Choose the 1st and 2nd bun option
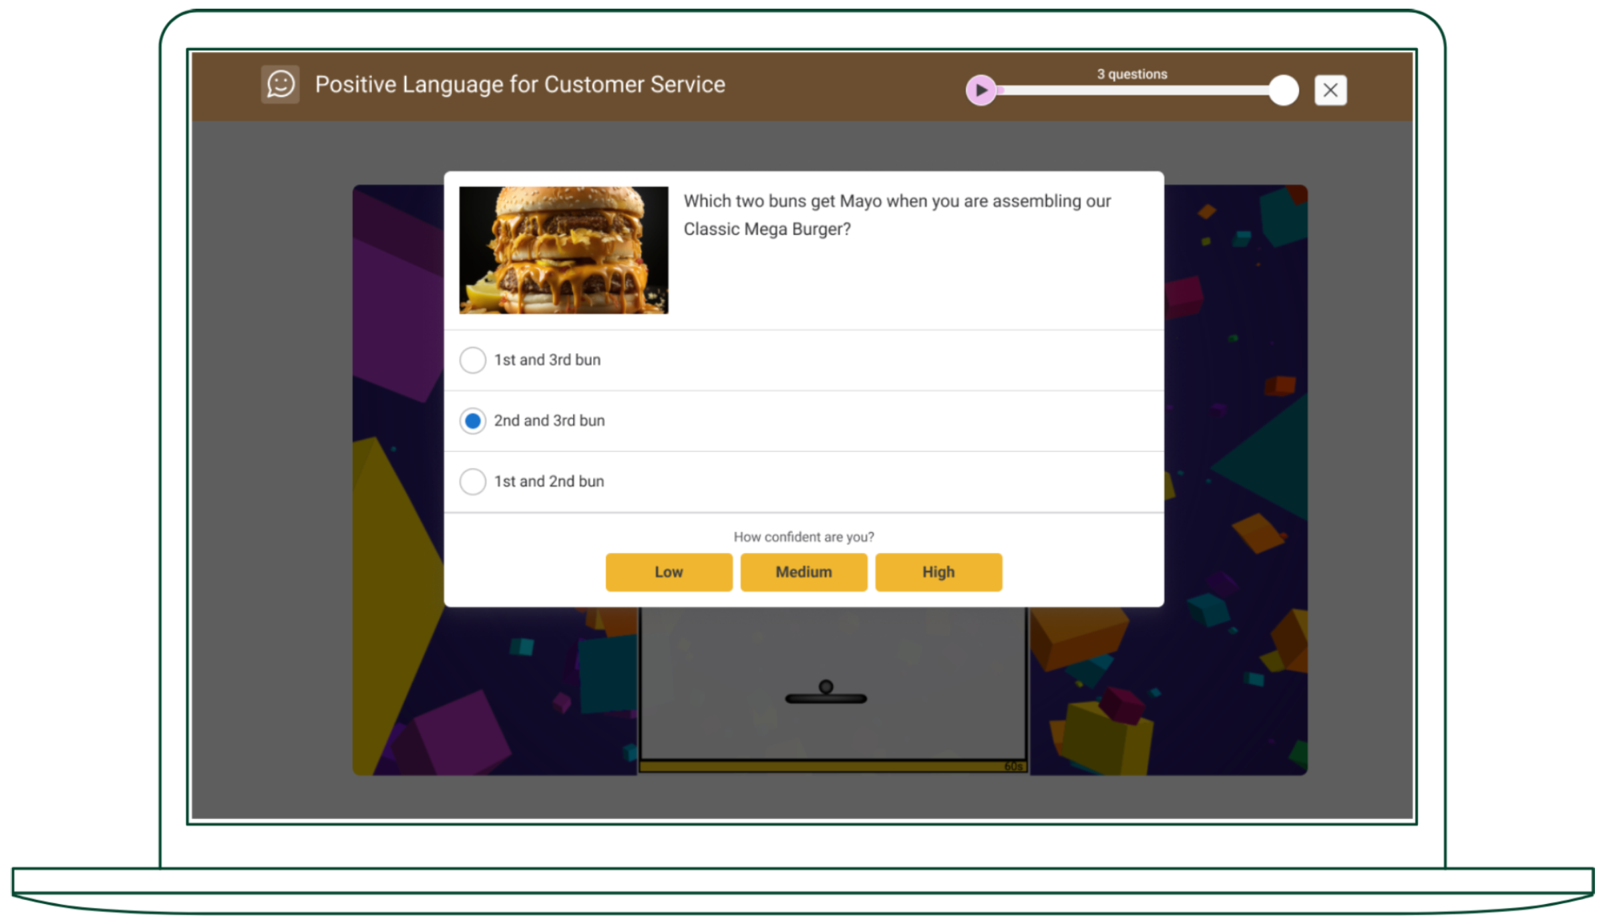The height and width of the screenshot is (920, 1603). tap(473, 481)
